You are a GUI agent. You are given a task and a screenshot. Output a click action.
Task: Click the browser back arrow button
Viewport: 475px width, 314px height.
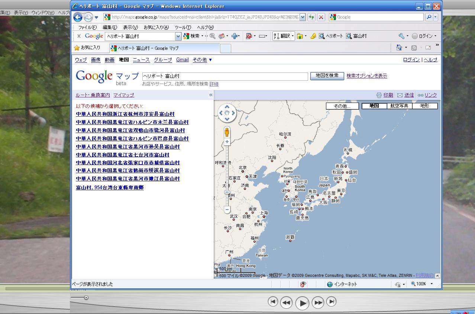pos(78,17)
